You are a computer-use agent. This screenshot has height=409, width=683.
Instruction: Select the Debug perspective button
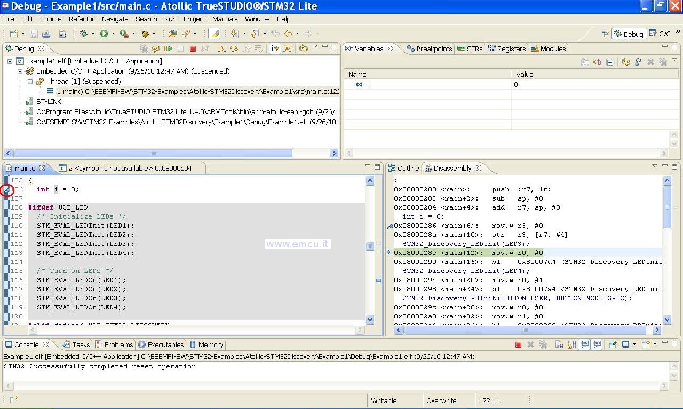pos(629,34)
